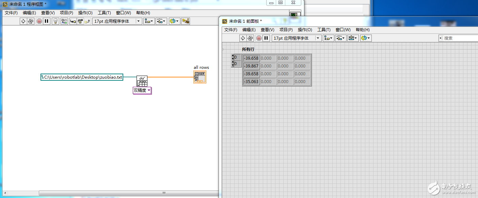Restore down the block diagram window
Screen dimensions: 478x198
[x=281, y=3]
